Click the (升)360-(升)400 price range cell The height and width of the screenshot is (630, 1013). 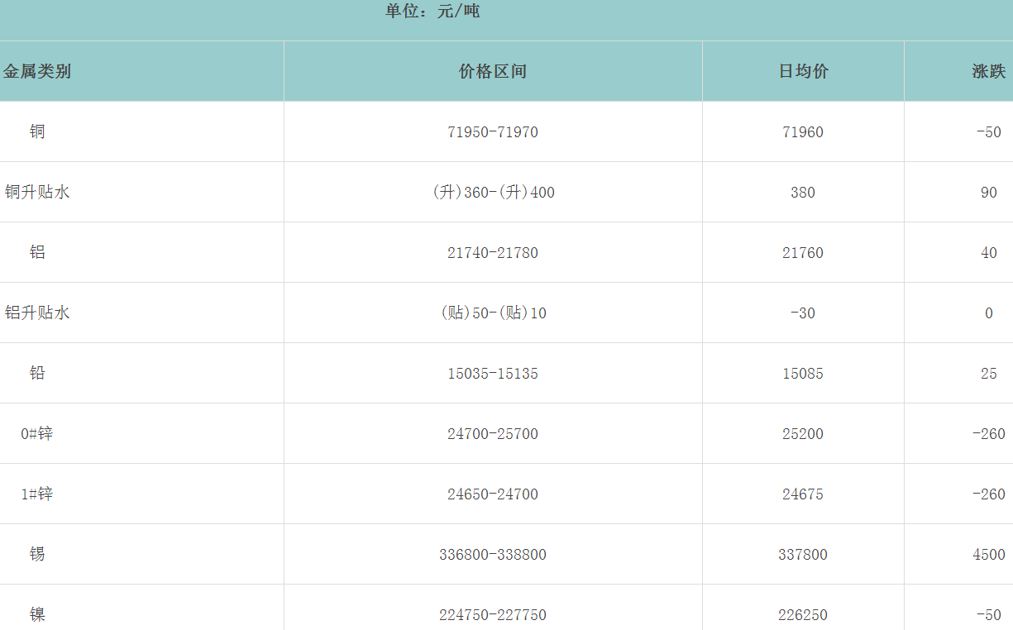click(493, 193)
